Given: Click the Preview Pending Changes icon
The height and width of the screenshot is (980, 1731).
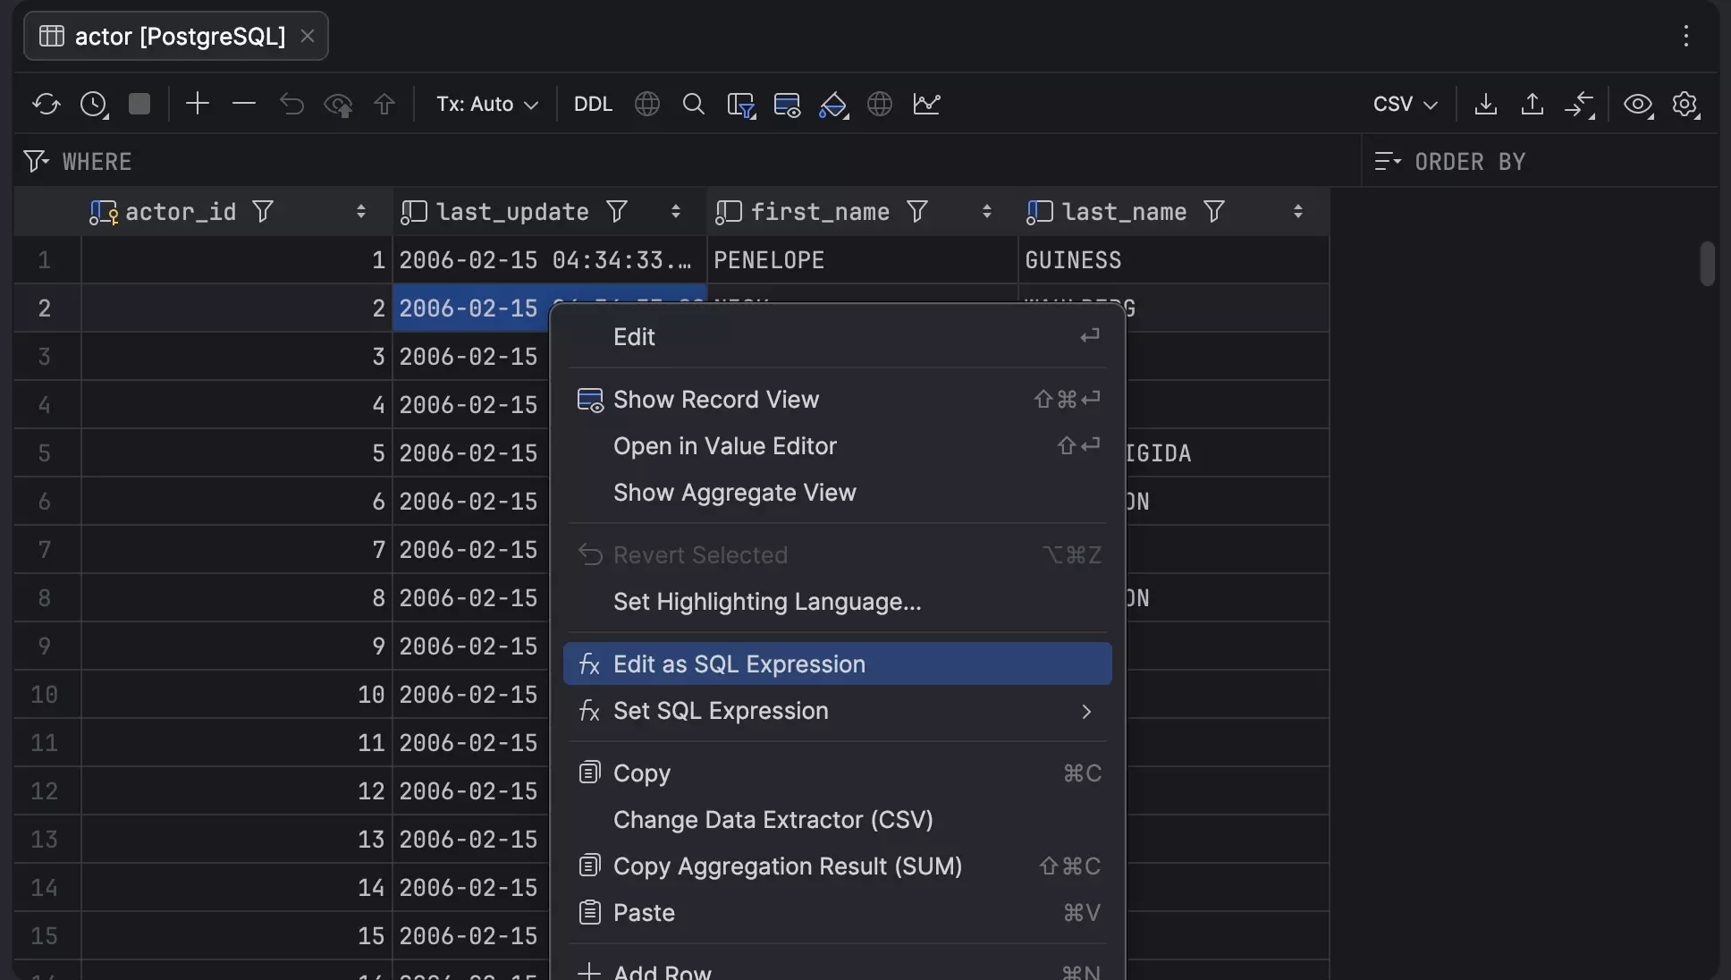Looking at the screenshot, I should pos(338,105).
